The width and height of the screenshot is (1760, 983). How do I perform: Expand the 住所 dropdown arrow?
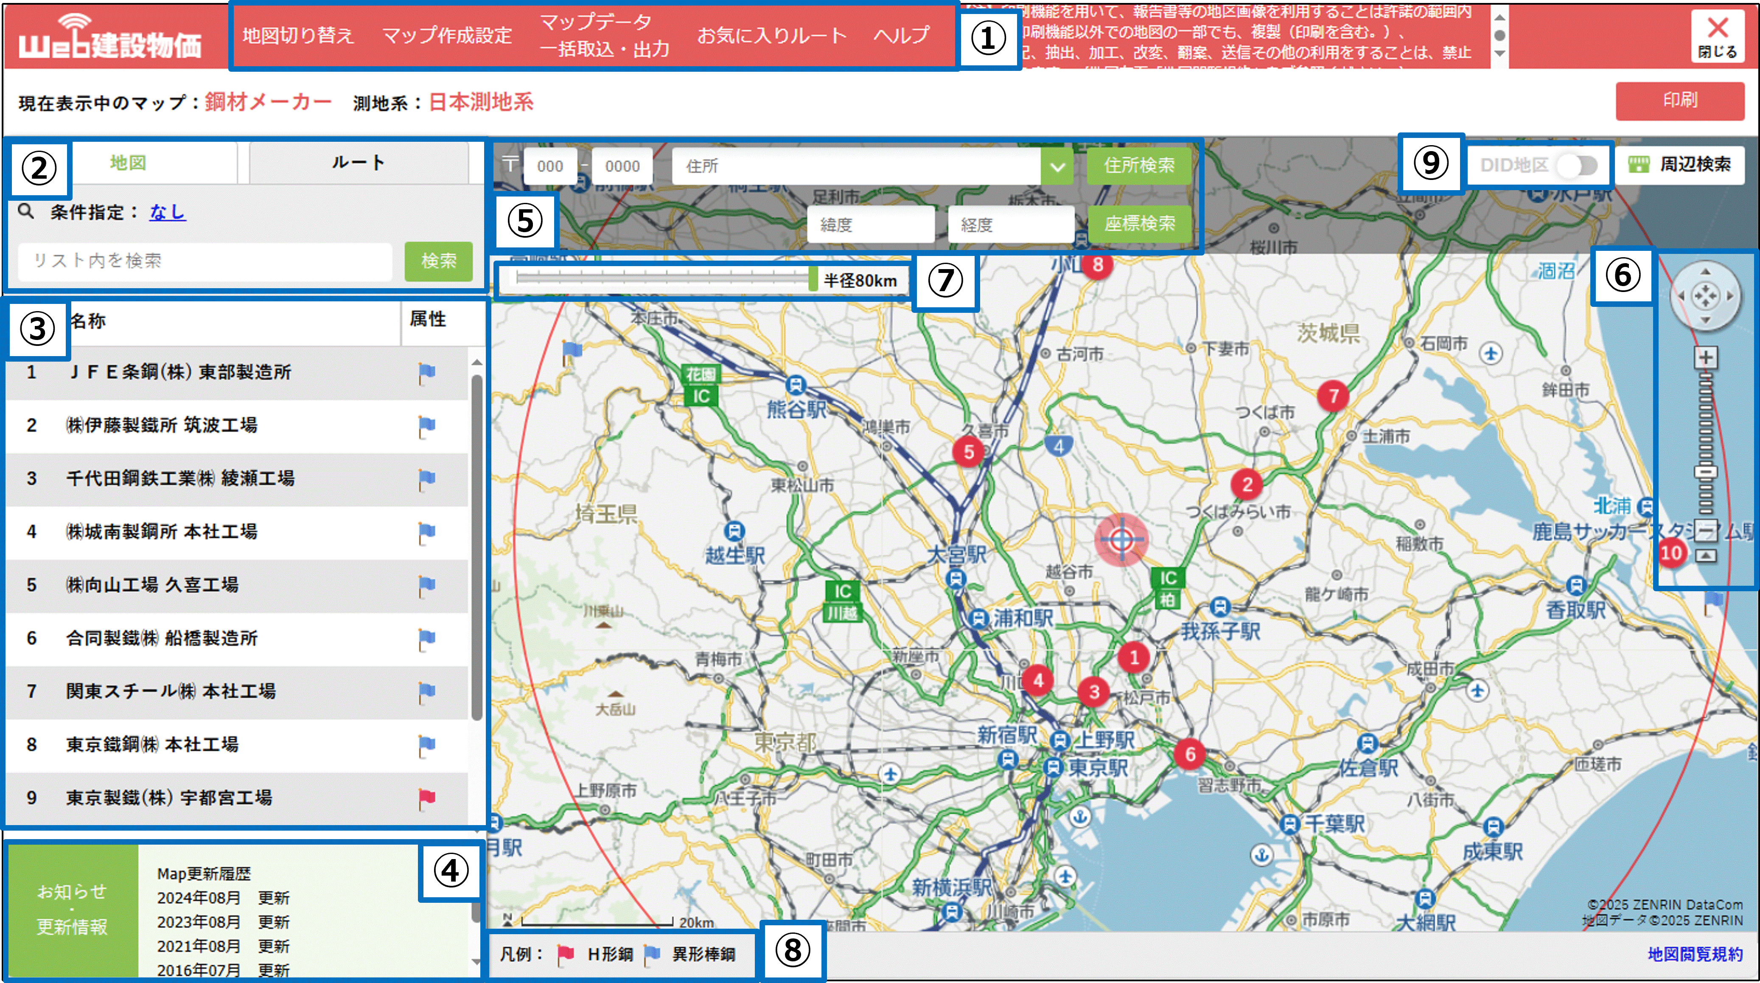(x=1057, y=166)
